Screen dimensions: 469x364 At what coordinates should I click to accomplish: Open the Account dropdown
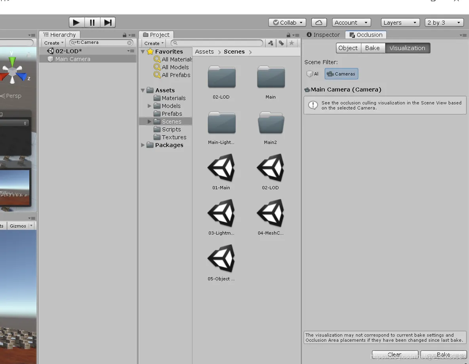tap(351, 23)
